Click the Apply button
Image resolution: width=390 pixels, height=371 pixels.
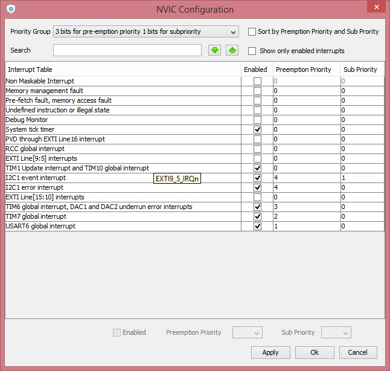coord(270,352)
